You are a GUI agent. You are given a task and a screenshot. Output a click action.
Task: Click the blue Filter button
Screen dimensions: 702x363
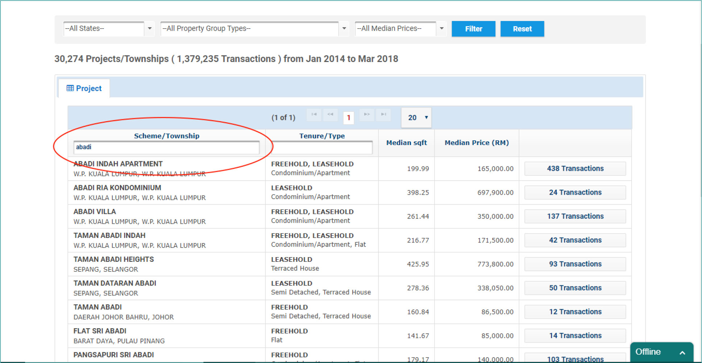pos(473,29)
